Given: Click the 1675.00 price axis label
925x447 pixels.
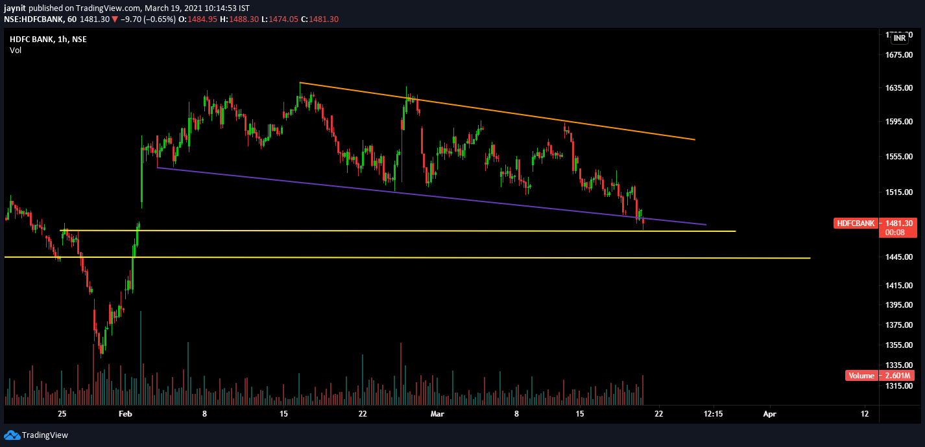Looking at the screenshot, I should (899, 55).
